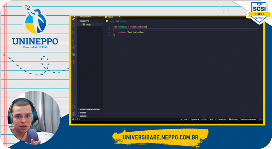Open the R extension activity bar icon
This screenshot has width=272, height=149.
coord(74,55)
